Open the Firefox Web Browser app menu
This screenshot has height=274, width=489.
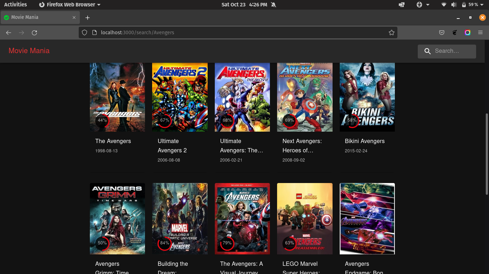tap(69, 5)
